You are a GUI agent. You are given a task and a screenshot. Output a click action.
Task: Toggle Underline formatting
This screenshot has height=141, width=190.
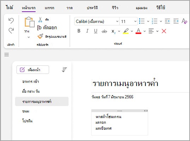click(96, 31)
